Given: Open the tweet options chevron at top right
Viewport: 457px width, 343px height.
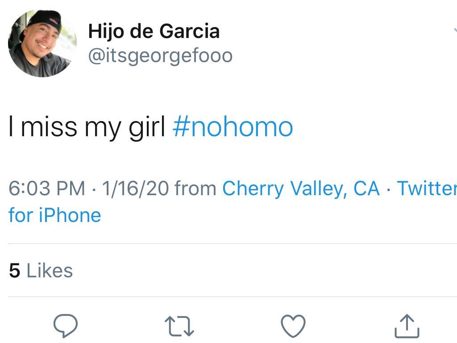Looking at the screenshot, I should [x=454, y=30].
